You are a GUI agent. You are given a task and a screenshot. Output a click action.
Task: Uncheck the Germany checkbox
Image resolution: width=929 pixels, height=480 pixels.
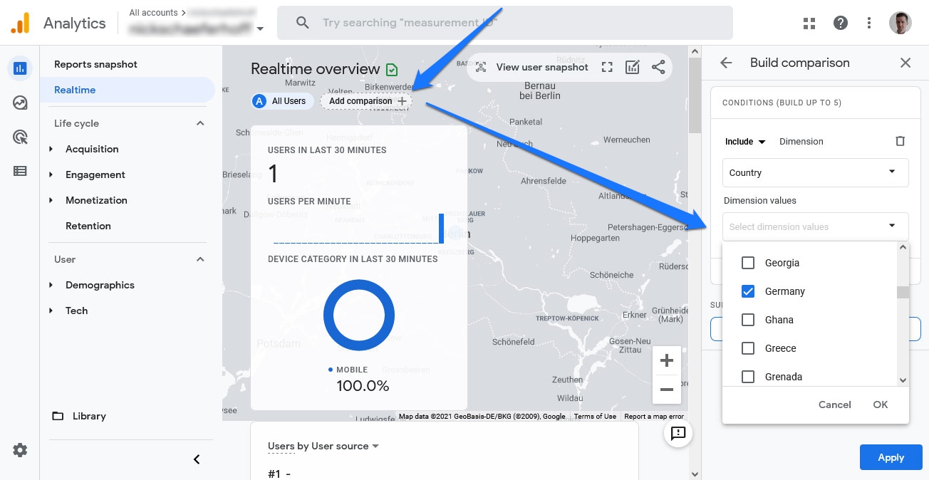point(748,291)
